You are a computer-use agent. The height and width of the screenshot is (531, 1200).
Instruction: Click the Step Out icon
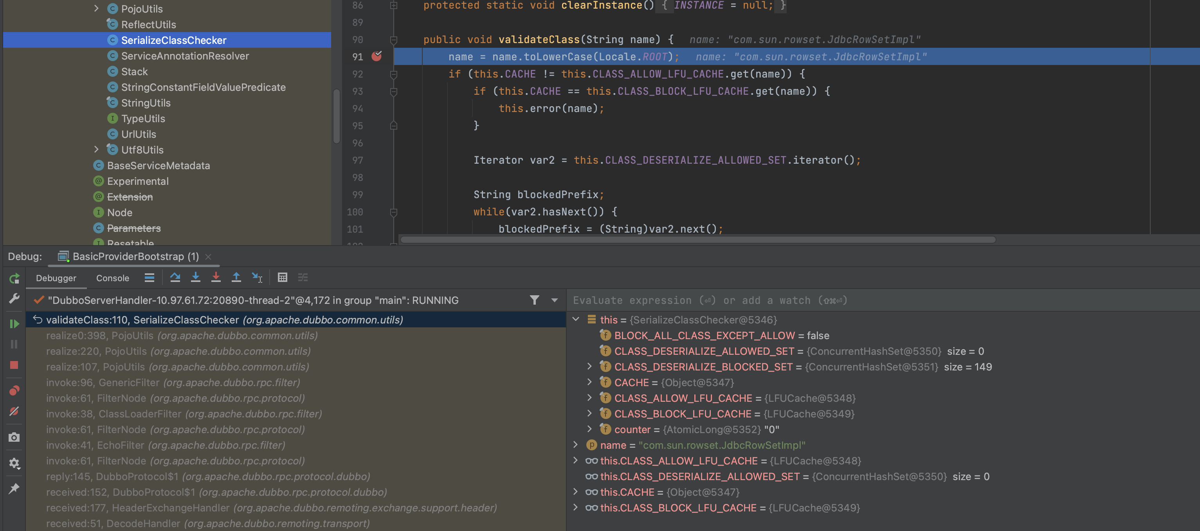pos(236,278)
